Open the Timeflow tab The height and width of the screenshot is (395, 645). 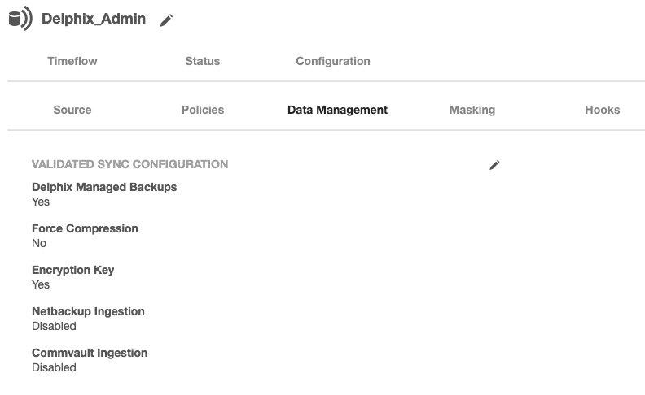(72, 61)
